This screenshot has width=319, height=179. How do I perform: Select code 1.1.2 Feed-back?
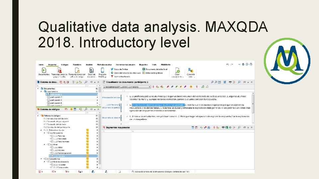[60, 139]
